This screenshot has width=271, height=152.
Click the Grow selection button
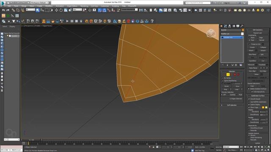coord(237,86)
